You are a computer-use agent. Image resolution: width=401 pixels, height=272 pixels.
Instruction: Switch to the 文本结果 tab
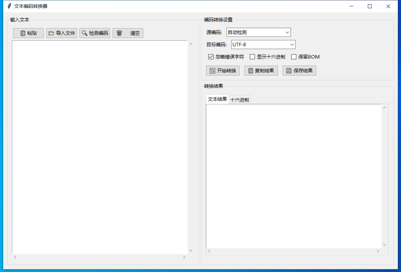click(x=217, y=99)
